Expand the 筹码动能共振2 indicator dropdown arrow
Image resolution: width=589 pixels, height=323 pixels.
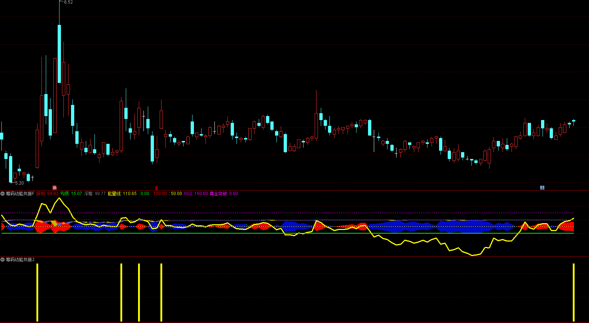point(3,260)
